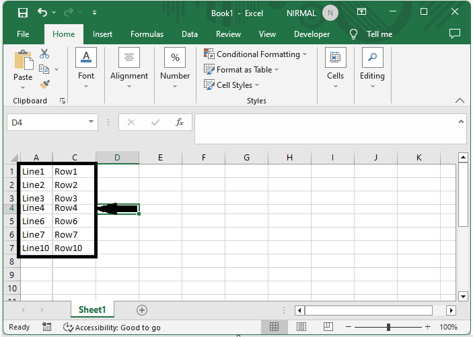Image resolution: width=473 pixels, height=337 pixels.
Task: Click the horizontal scrollbar right arrow
Action: coord(451,310)
